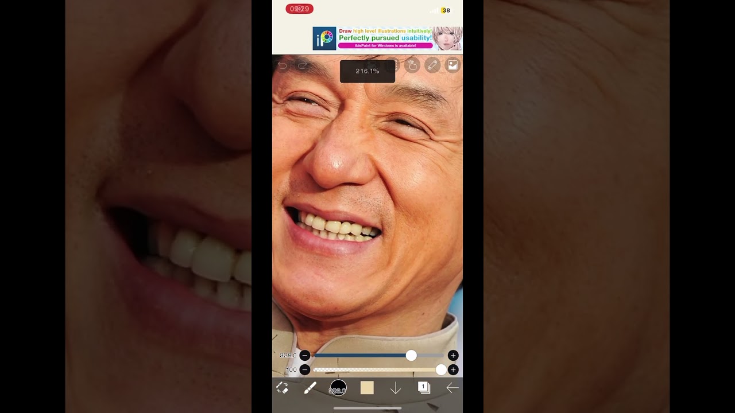Open the stabilizer hand icon
The width and height of the screenshot is (735, 413).
click(x=412, y=65)
